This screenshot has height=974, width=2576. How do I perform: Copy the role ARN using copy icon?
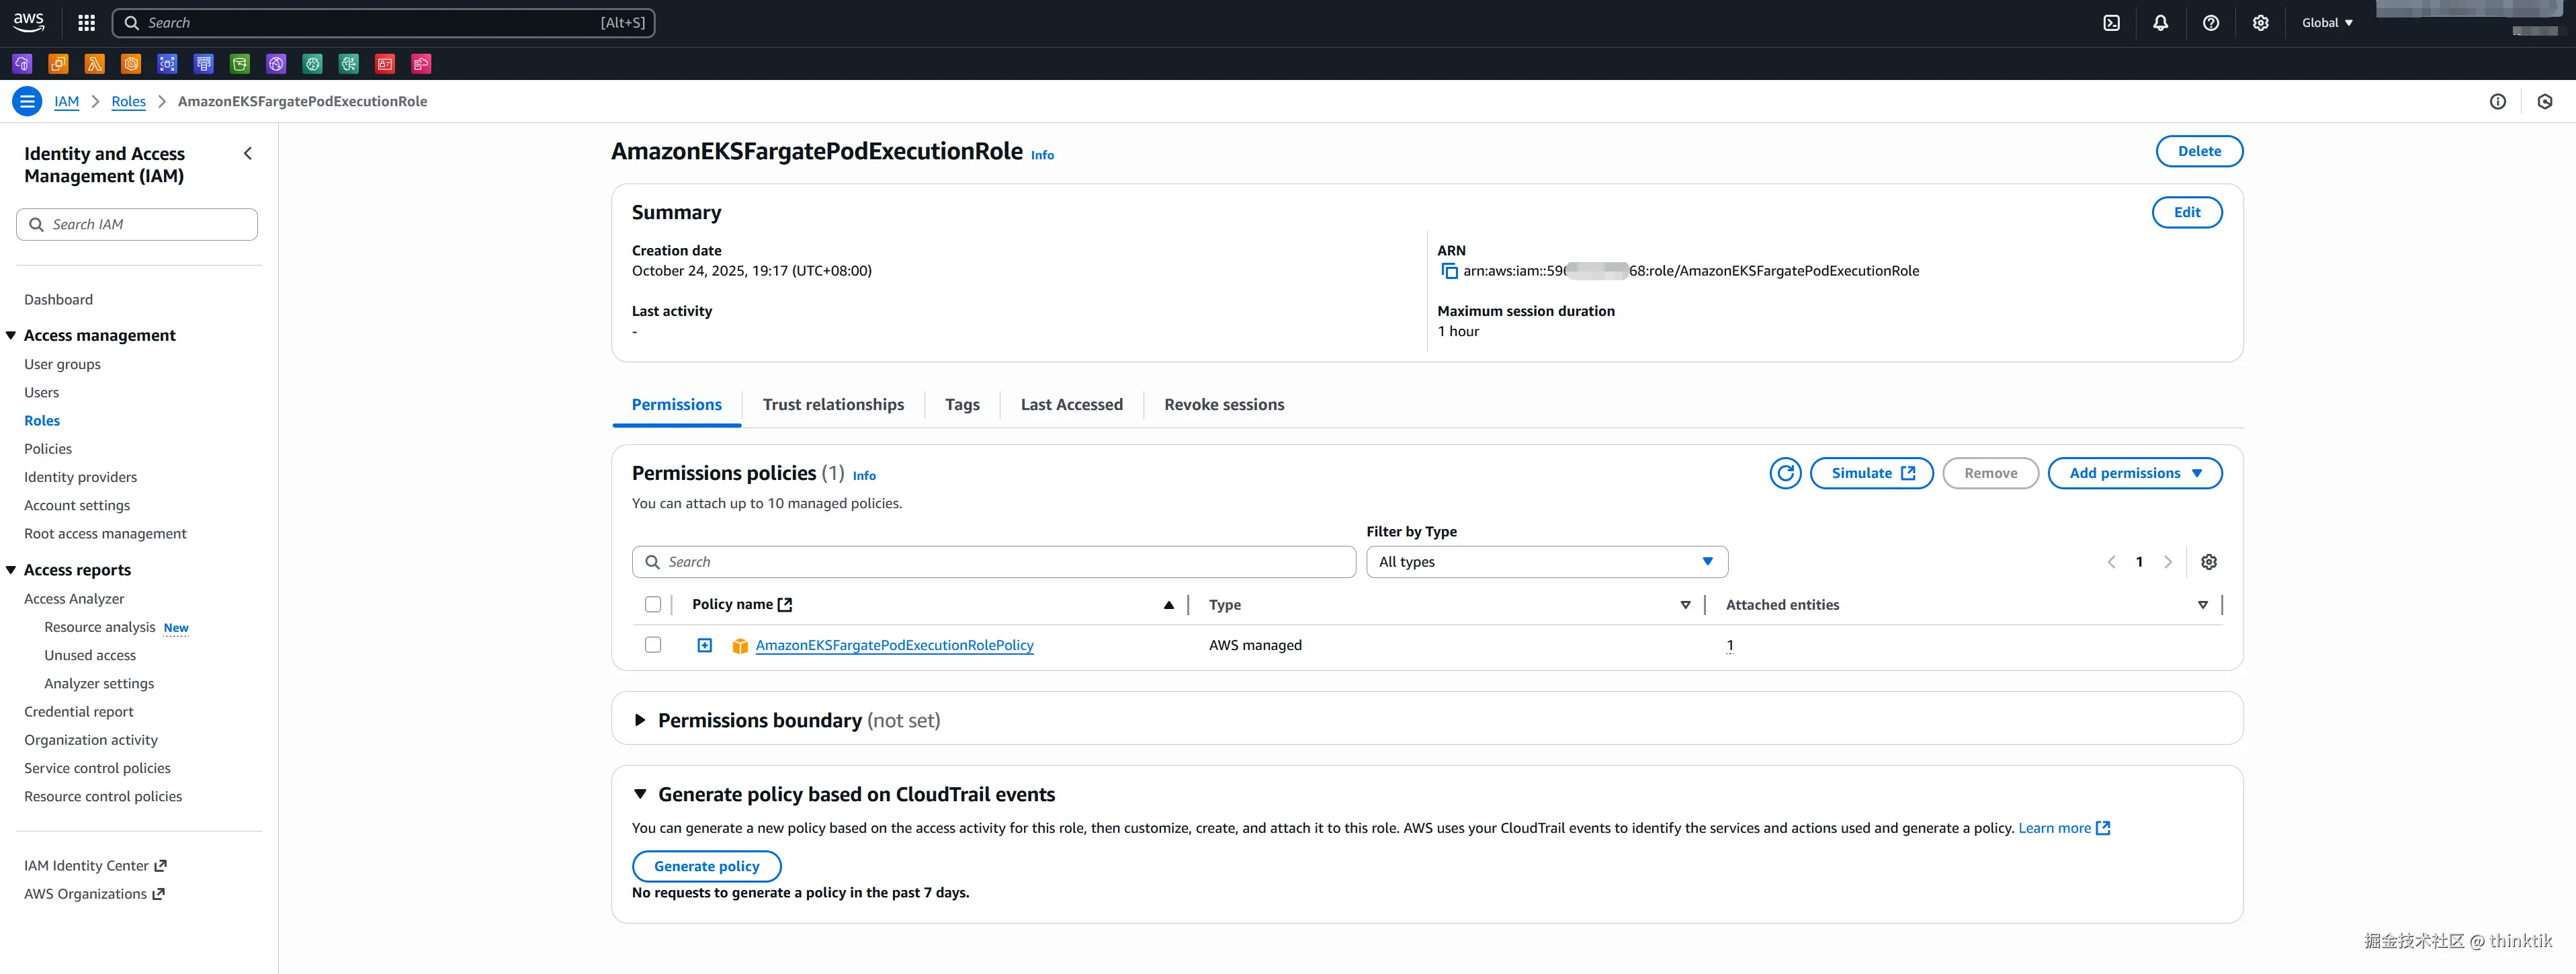click(x=1449, y=271)
